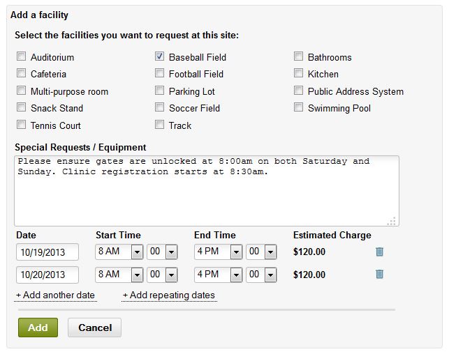Screen dimensions: 449x354
Task: Click inside the Special Requests text area
Action: [206, 190]
